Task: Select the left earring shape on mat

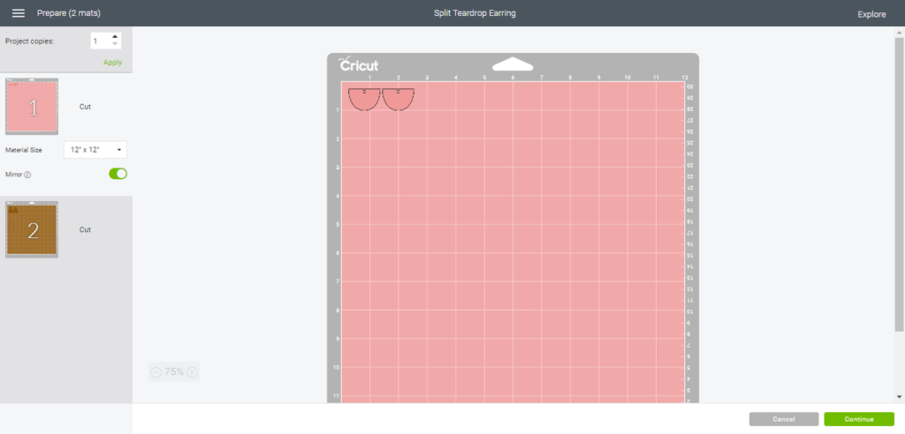Action: click(x=364, y=99)
